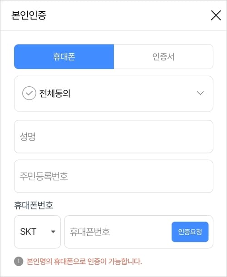Image resolution: width=227 pixels, height=277 pixels.
Task: Click the checkmark inside 전체동의 circle
Action: tap(29, 93)
